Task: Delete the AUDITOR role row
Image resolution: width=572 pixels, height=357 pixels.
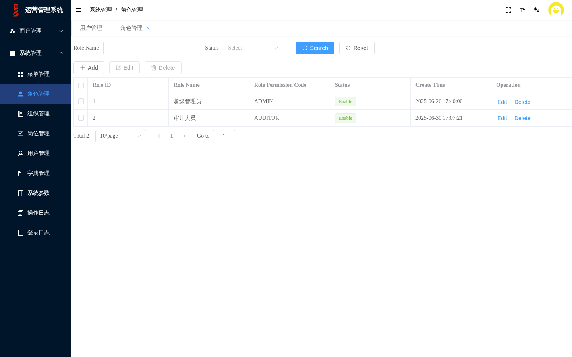Action: point(522,118)
